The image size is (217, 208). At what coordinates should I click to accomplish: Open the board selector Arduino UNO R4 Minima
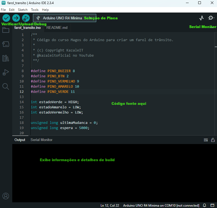65,18
